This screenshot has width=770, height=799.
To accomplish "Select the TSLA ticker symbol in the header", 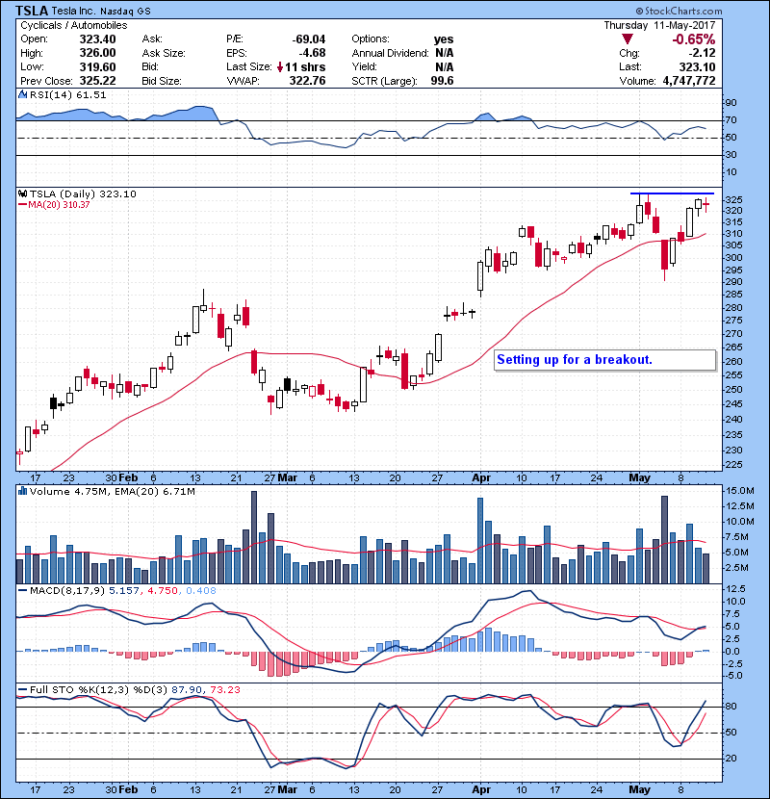I will pos(32,11).
